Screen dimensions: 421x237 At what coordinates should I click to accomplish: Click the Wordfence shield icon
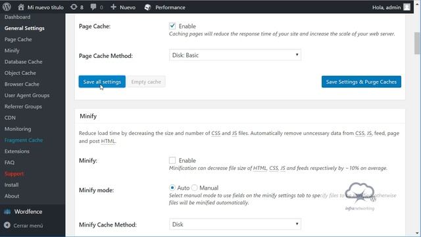[7, 212]
